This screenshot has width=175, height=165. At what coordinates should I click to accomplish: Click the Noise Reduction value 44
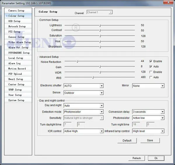(142, 61)
